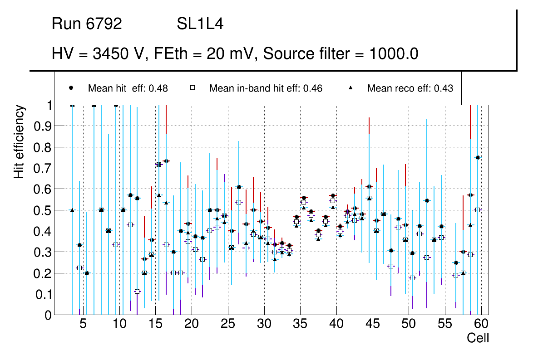Click the open square at 0.5 for cell 59
This screenshot has width=543, height=350.
(478, 210)
